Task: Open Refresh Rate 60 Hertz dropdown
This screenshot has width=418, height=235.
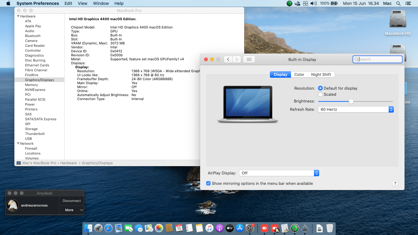Action: point(356,109)
